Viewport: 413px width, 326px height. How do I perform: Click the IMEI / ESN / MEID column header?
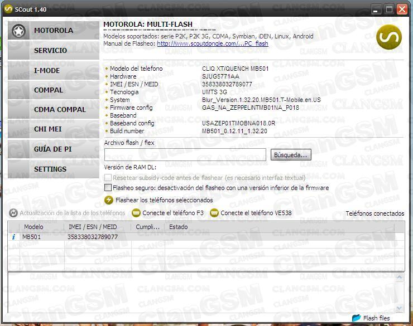pos(97,227)
